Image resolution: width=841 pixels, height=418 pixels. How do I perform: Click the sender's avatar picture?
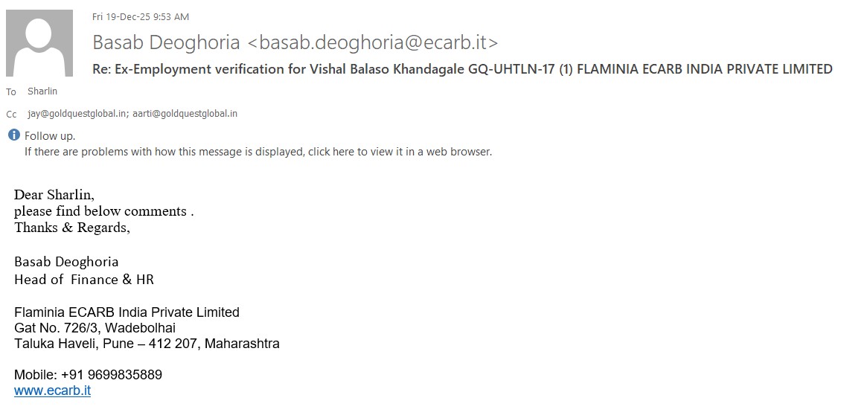[x=39, y=43]
